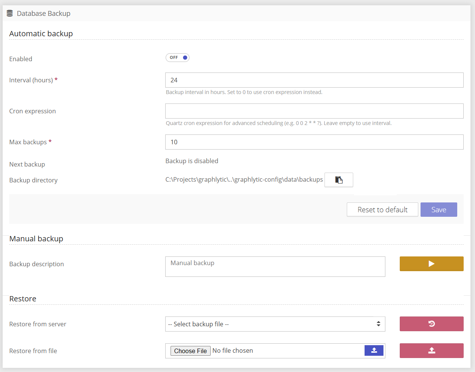This screenshot has height=372, width=475.
Task: Open the Select backup file dropdown
Action: click(275, 324)
